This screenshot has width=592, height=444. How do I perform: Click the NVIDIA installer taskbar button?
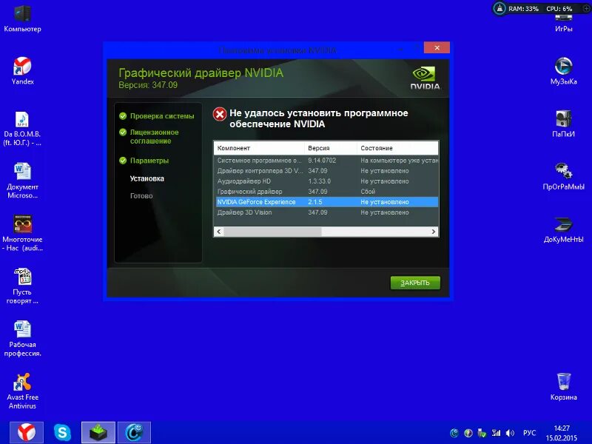click(x=98, y=432)
